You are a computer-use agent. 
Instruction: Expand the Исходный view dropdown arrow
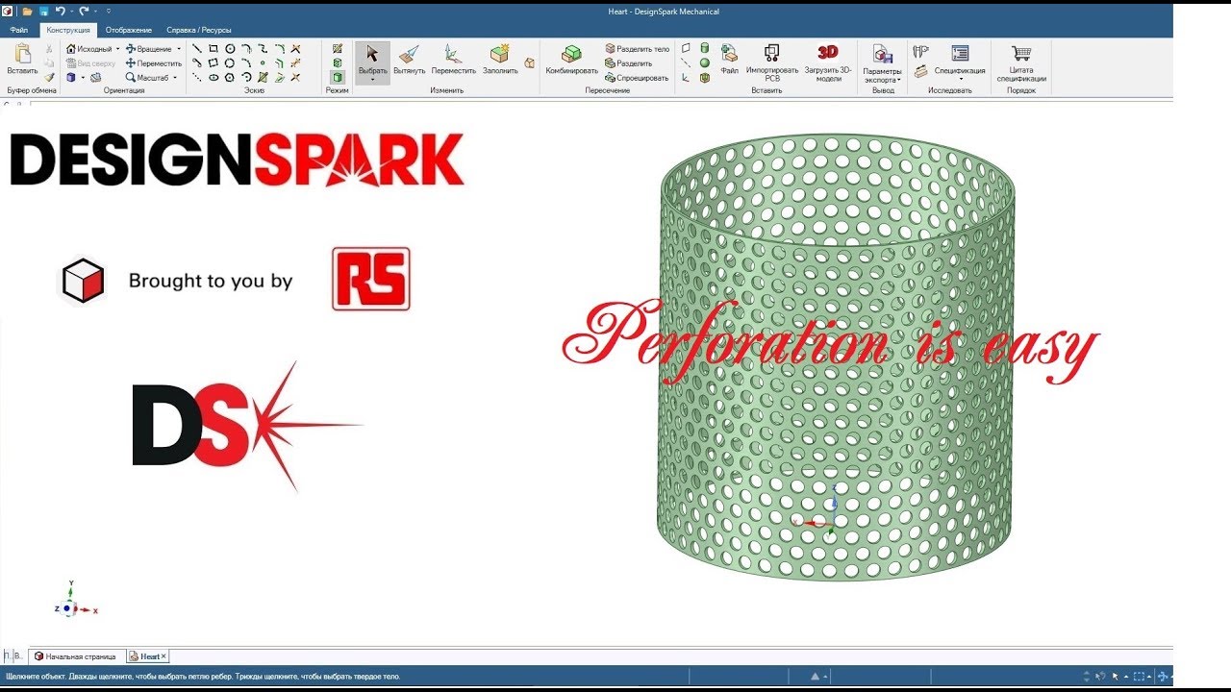pos(117,49)
